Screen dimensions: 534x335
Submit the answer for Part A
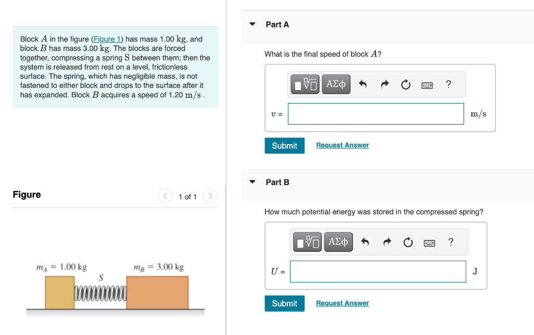coord(284,146)
